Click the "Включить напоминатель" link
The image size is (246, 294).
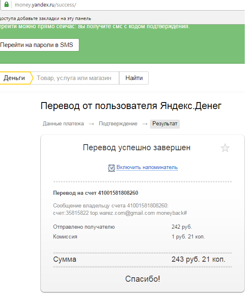click(x=147, y=167)
